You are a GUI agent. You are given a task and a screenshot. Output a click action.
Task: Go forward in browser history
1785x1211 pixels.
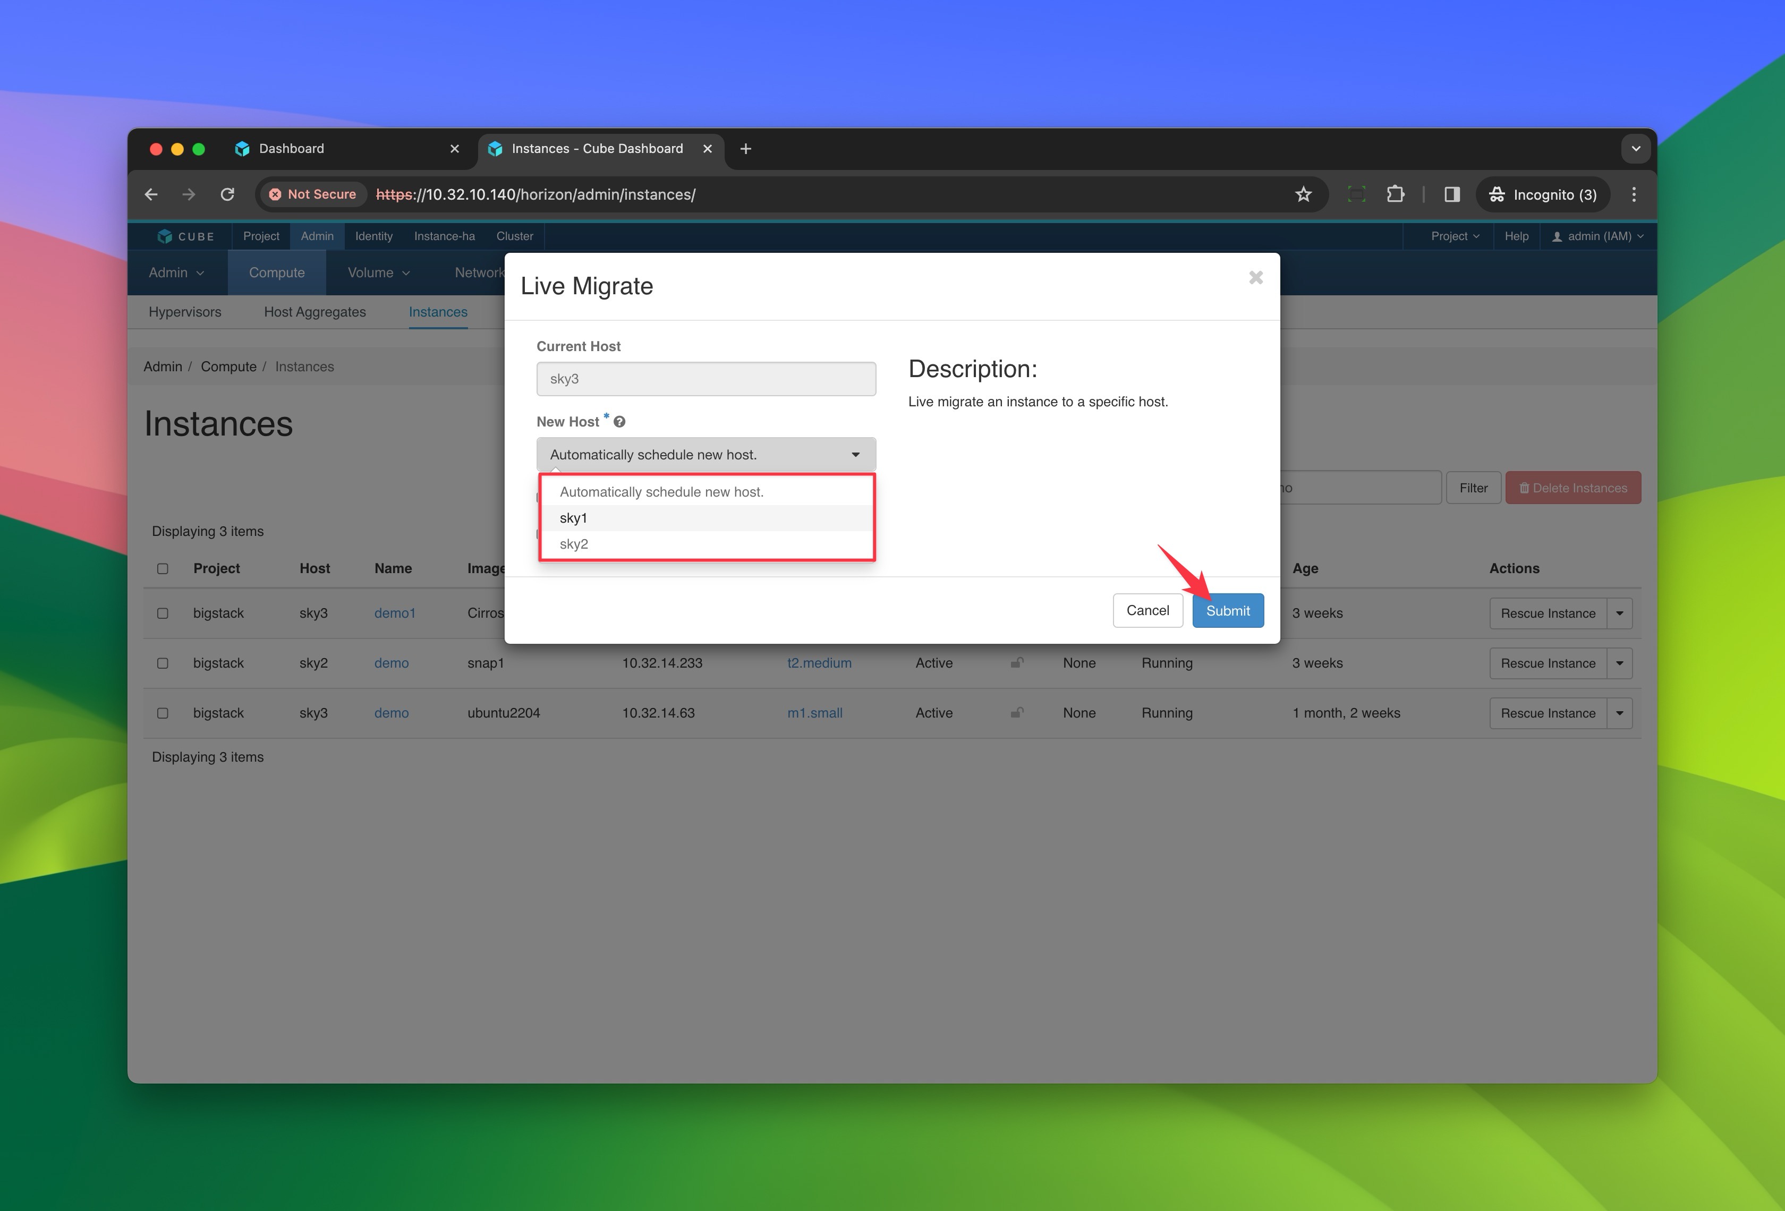(189, 194)
